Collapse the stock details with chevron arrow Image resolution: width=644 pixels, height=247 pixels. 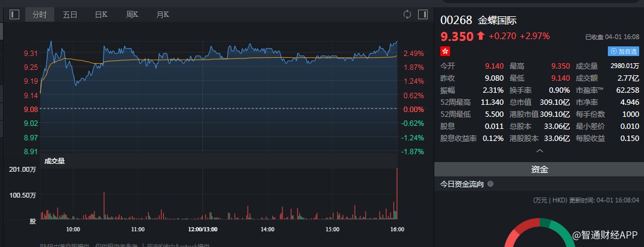[x=539, y=151]
